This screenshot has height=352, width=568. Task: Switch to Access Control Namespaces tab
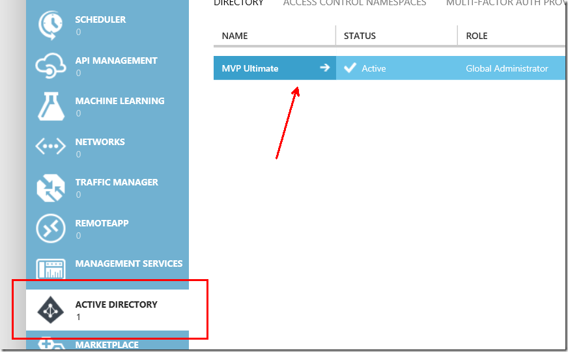coord(354,3)
